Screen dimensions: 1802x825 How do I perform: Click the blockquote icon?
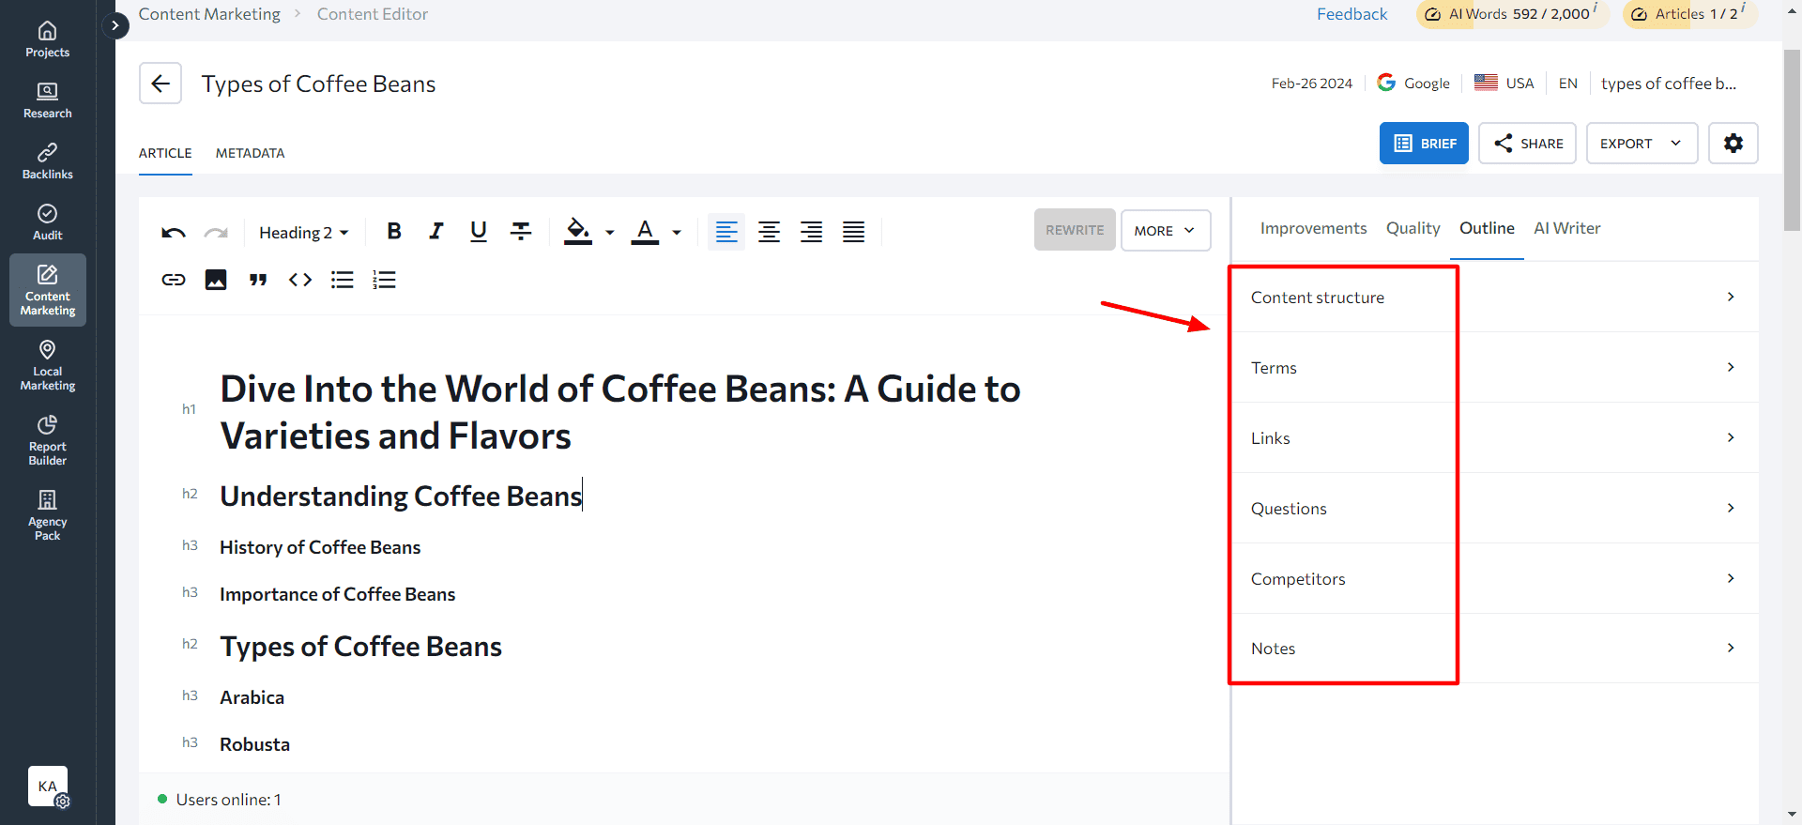(258, 280)
